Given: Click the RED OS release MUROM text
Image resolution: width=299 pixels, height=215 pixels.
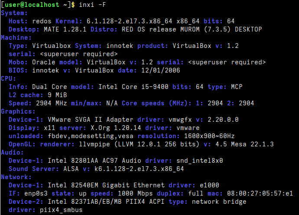Looking at the screenshot, I should pos(161,29).
